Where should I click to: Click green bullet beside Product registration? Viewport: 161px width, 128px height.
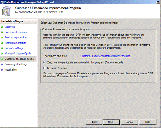(x=2, y=38)
